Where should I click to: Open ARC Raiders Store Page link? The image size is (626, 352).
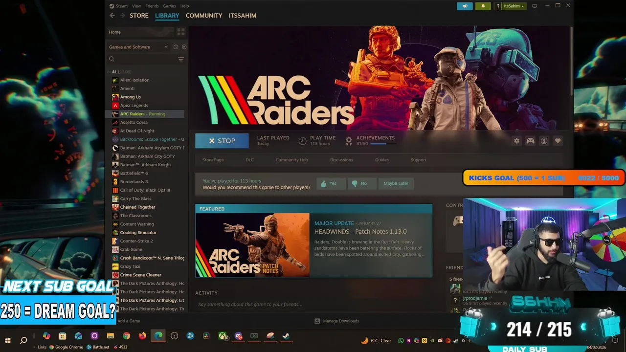[x=213, y=160]
